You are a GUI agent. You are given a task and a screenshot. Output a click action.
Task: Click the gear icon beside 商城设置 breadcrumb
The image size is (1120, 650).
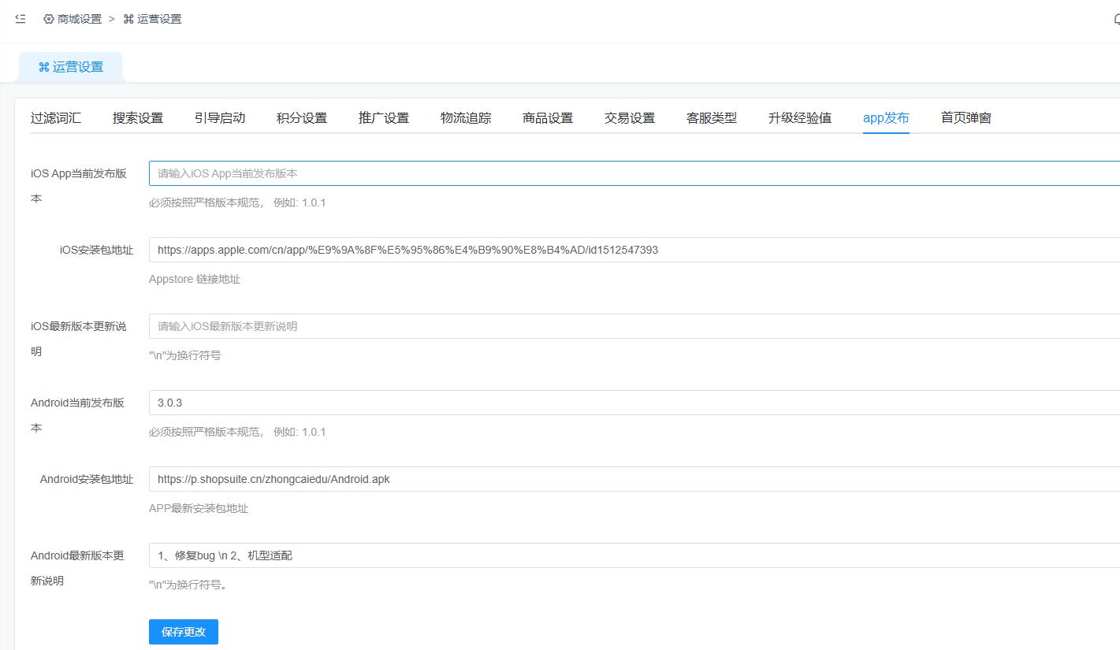[49, 19]
